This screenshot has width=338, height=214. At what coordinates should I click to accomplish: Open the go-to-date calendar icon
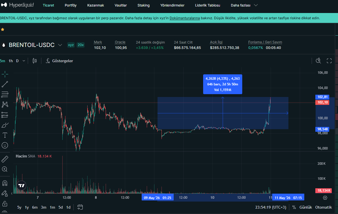point(80,207)
